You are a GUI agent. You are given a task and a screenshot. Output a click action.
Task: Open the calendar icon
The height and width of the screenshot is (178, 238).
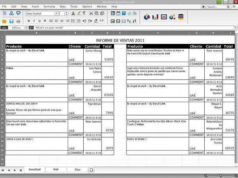[118, 13]
